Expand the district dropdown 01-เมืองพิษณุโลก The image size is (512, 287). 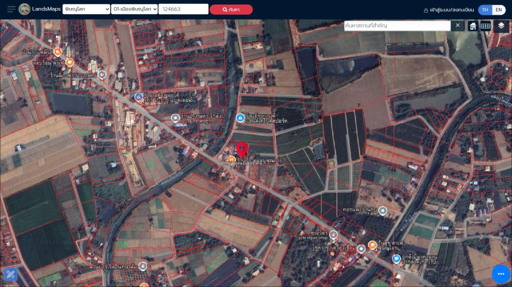pyautogui.click(x=134, y=9)
